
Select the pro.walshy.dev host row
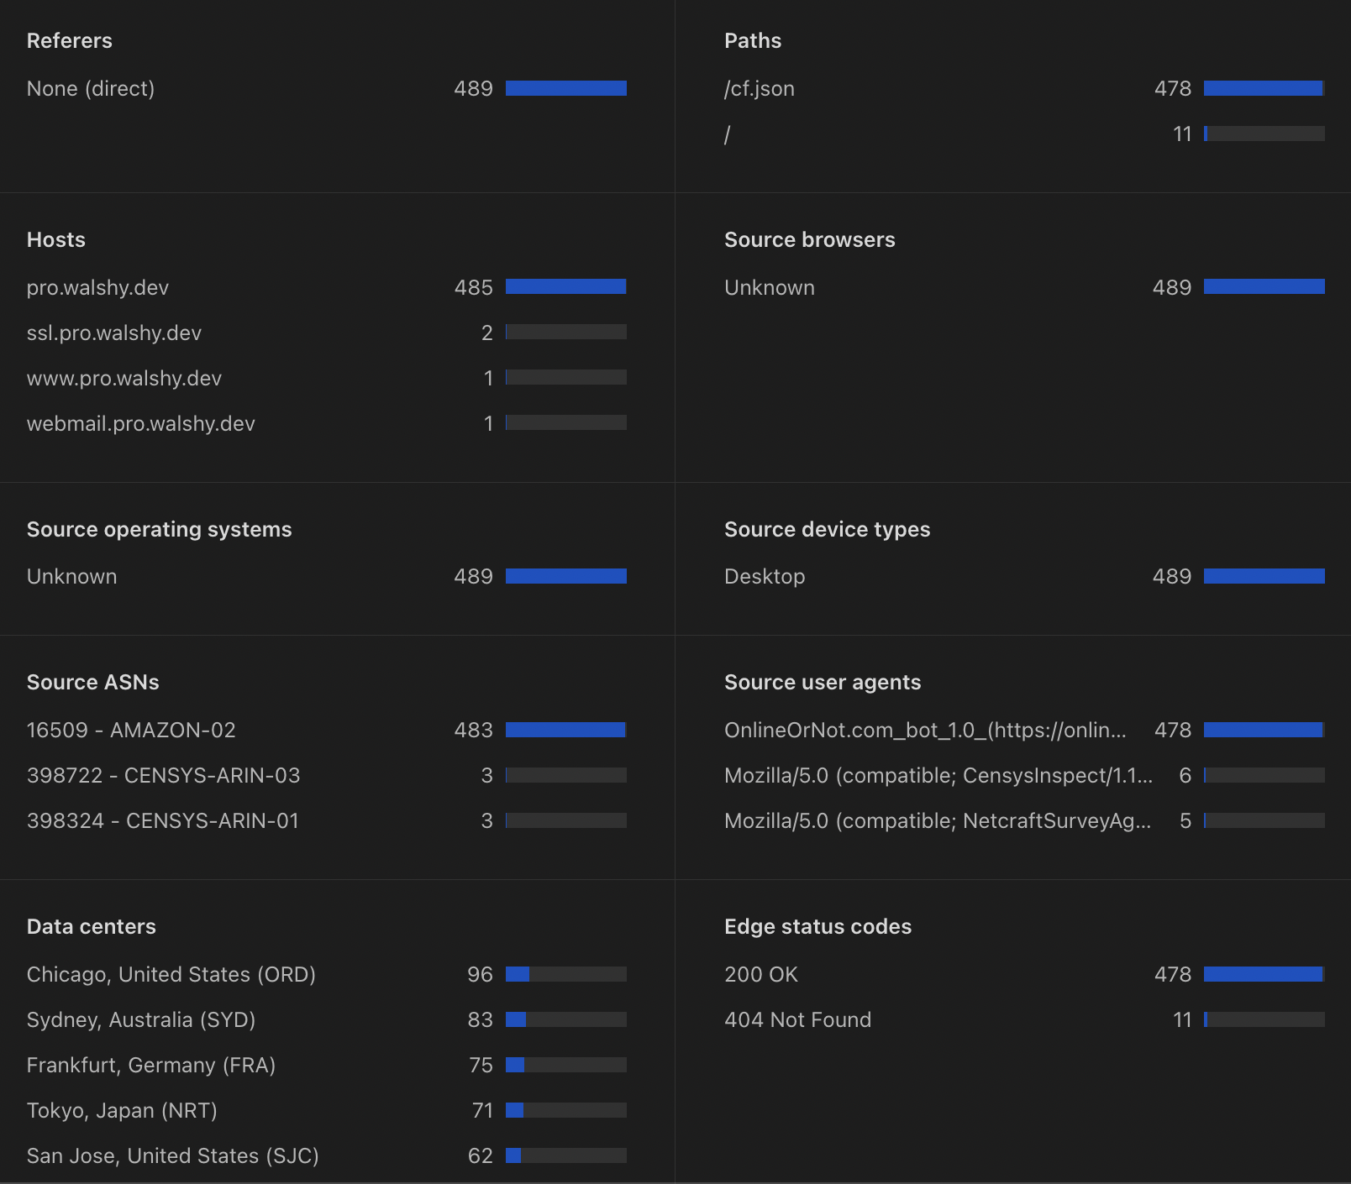pos(97,288)
